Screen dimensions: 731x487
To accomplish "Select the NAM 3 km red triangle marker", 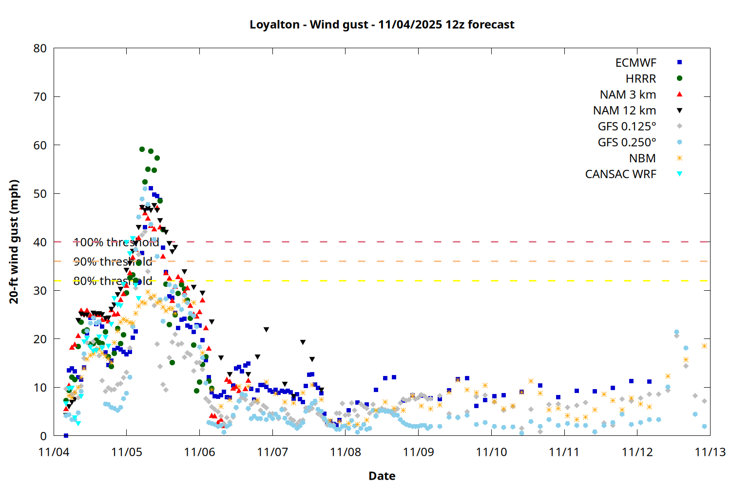I will click(679, 94).
